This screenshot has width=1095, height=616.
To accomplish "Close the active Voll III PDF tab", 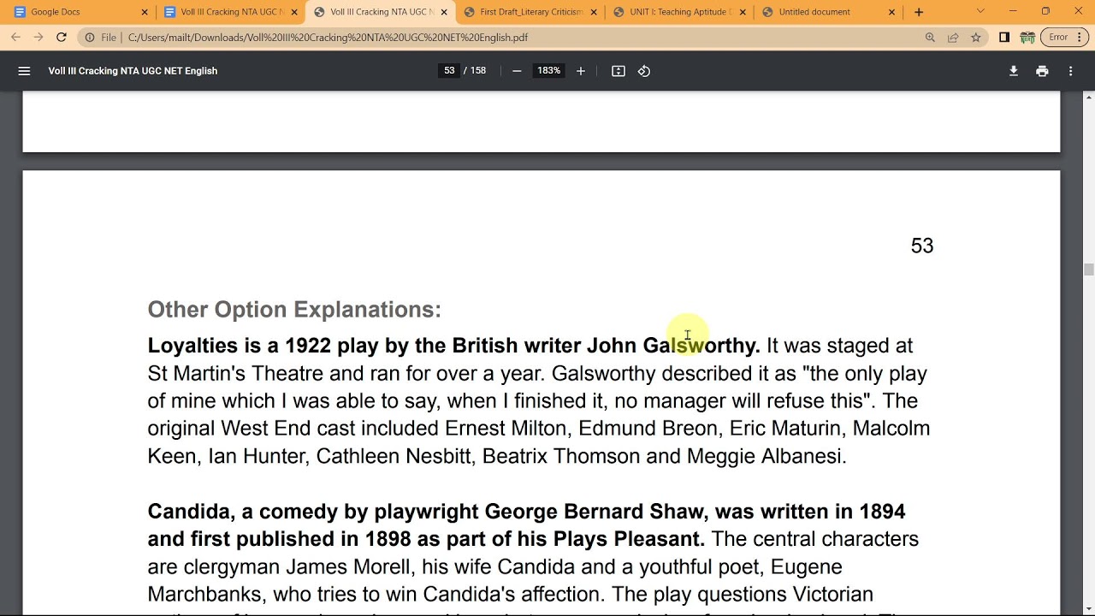I will coord(444,12).
